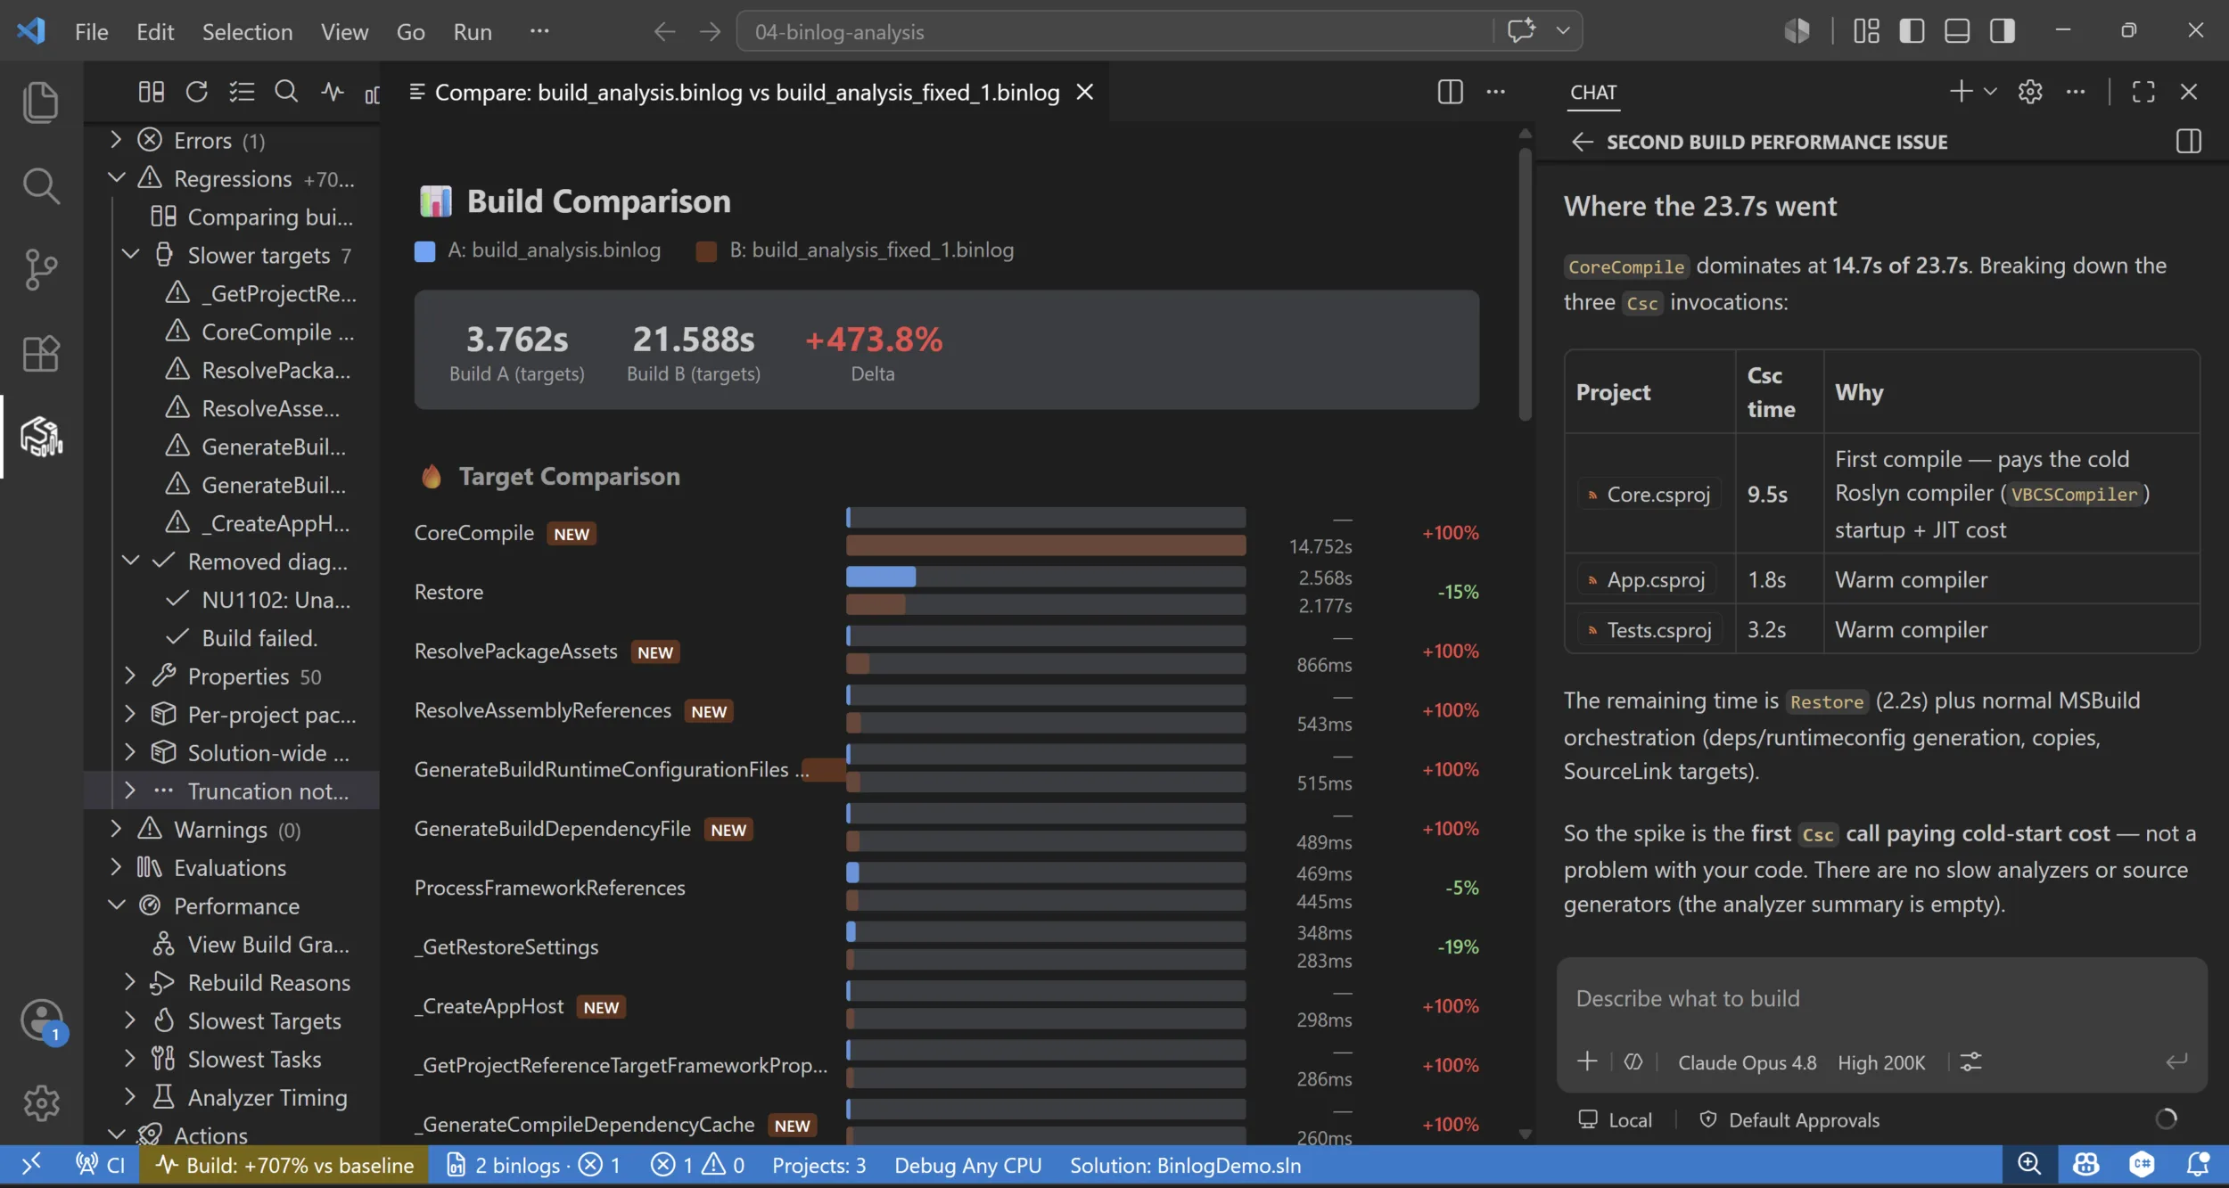Open chat tool configuration sliders icon
This screenshot has height=1188, width=2229.
(1970, 1061)
